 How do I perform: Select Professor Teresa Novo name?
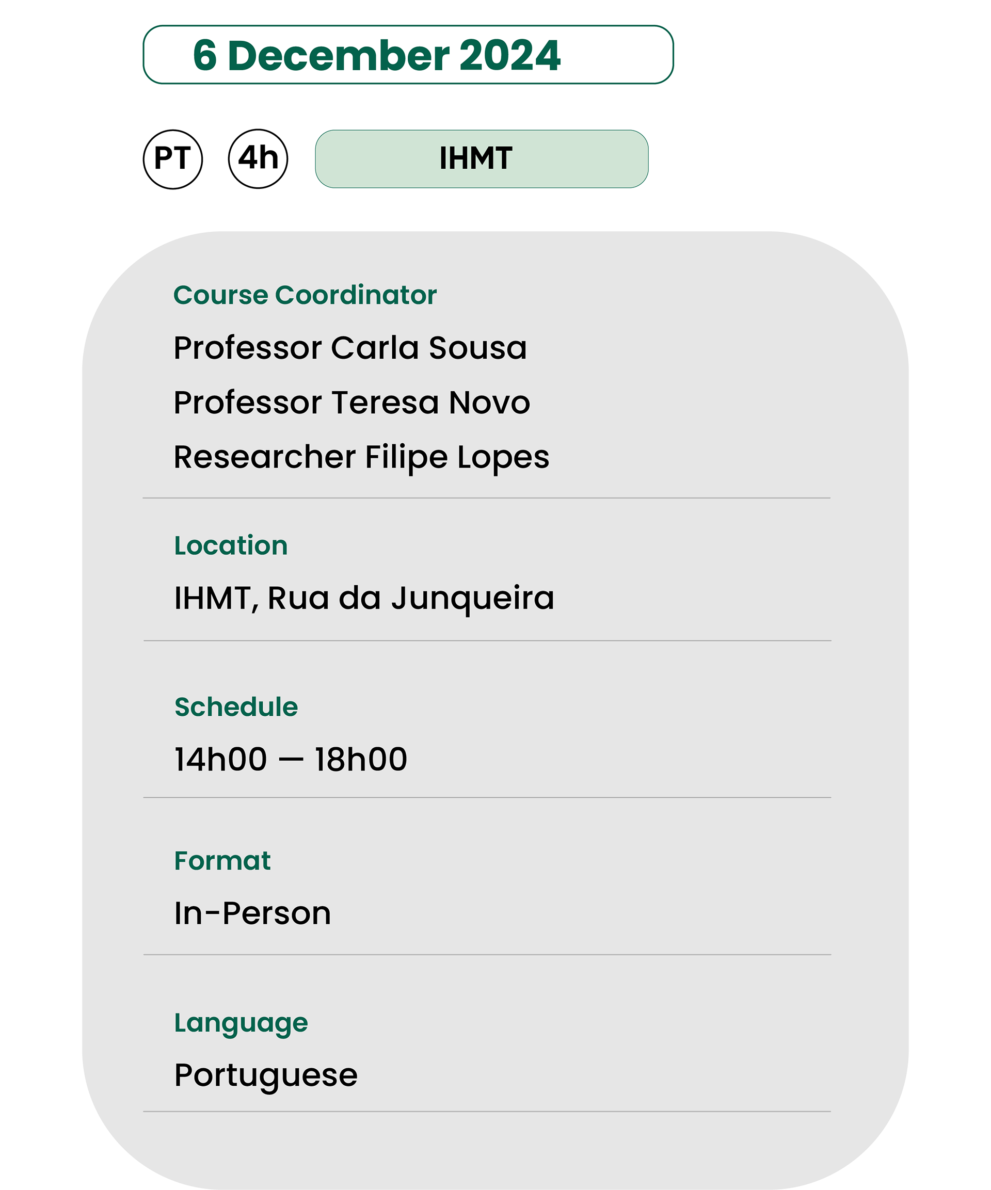coord(352,403)
